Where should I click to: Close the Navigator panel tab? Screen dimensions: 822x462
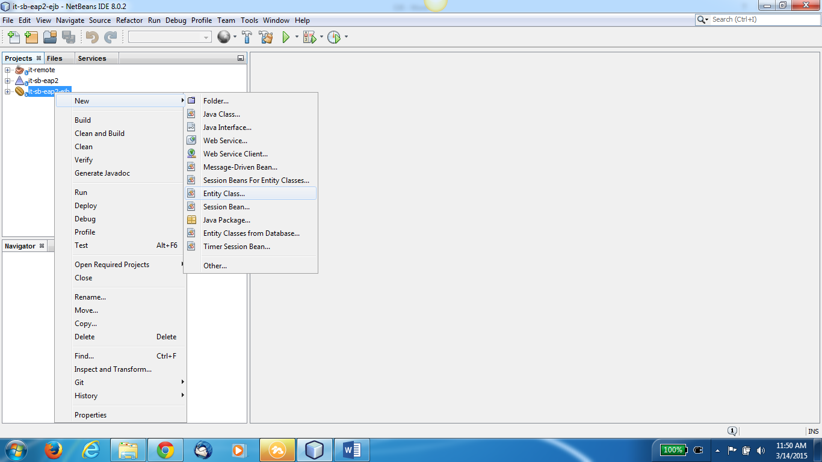[42, 246]
